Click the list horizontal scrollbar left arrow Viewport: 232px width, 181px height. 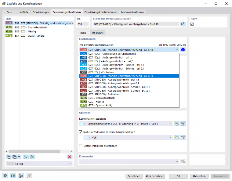(x=7, y=151)
